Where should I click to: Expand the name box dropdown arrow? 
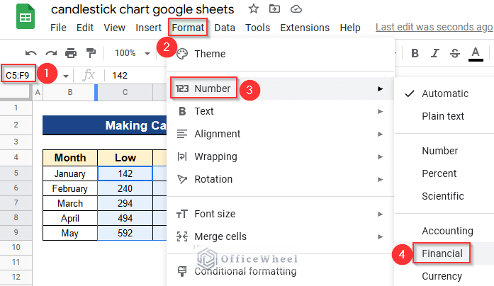66,75
